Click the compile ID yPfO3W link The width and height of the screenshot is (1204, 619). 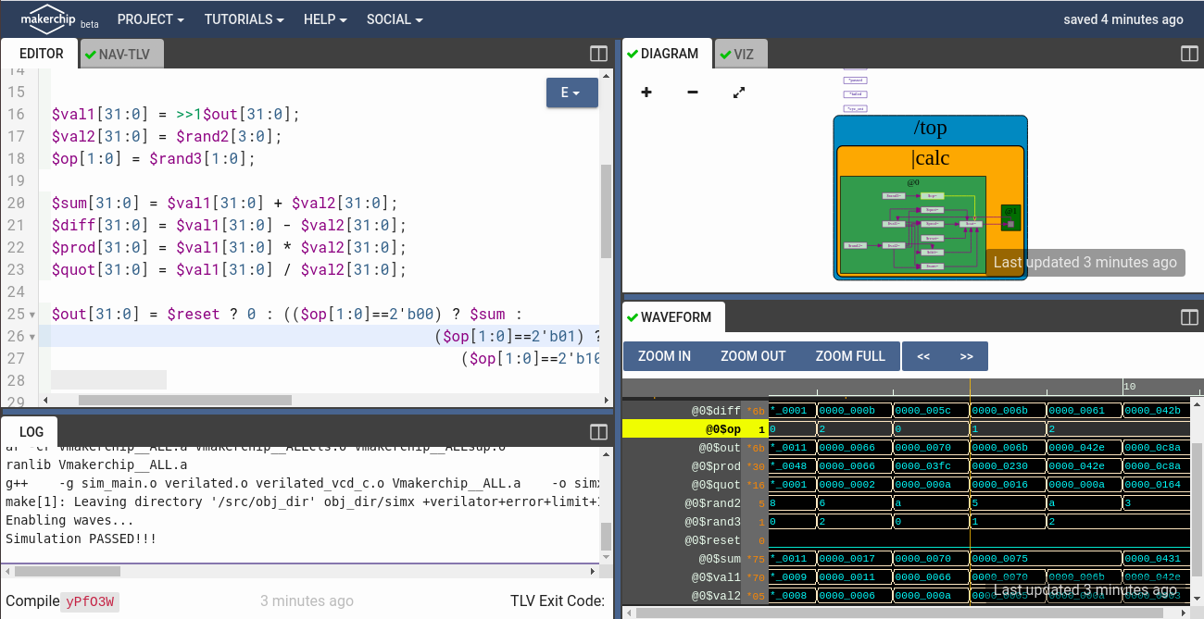[90, 601]
